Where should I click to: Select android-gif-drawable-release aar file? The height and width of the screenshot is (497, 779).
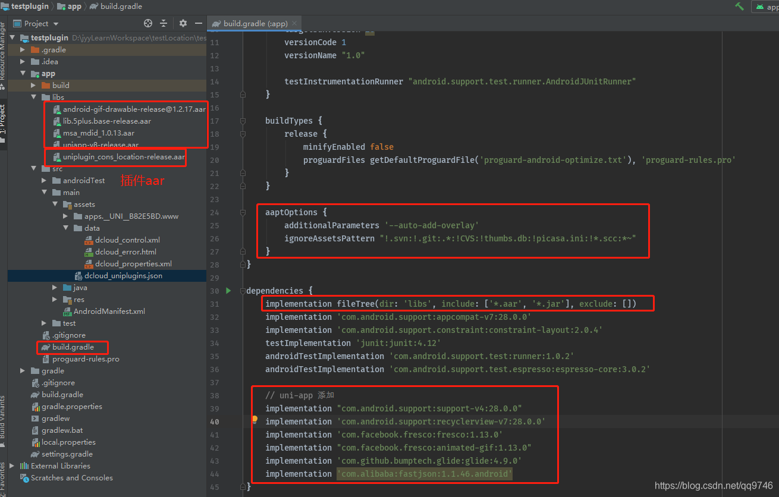pos(129,109)
